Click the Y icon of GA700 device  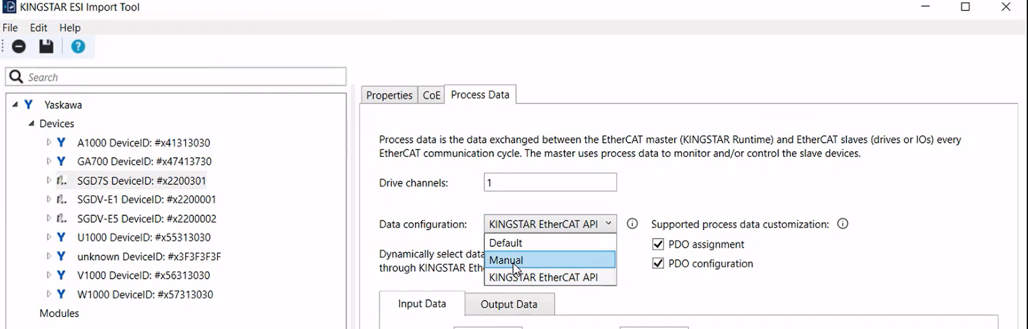[61, 161]
